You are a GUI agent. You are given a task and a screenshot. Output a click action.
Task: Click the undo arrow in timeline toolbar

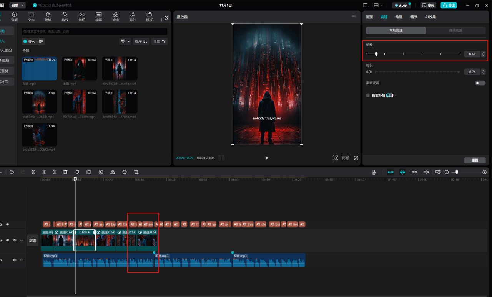tap(12, 172)
